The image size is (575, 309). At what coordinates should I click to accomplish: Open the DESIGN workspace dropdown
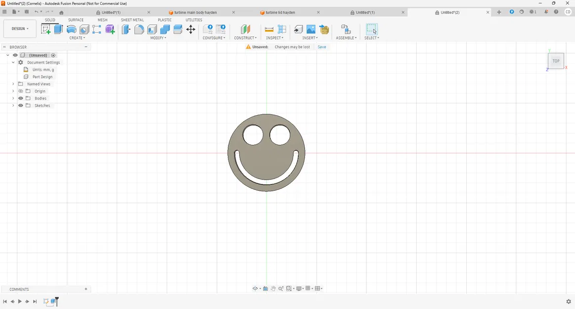(19, 28)
